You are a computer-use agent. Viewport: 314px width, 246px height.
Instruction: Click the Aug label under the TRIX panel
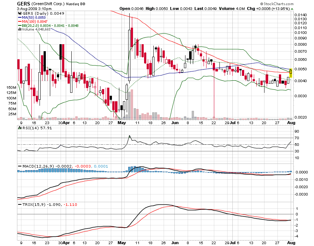(x=291, y=243)
